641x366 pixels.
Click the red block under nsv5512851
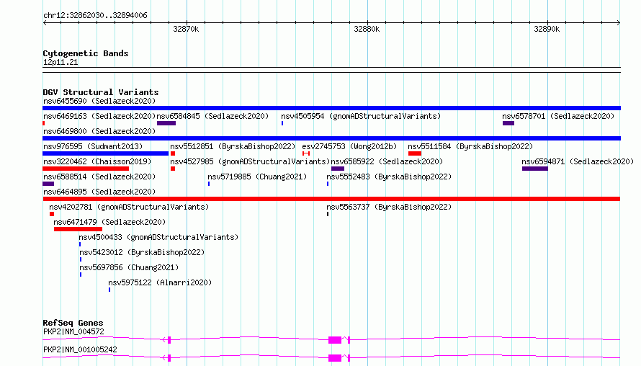(173, 153)
